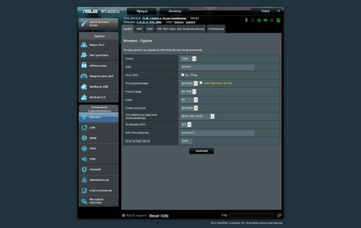Switch to the Professional tab
Image resolution: width=361 pixels, height=228 pixels.
[x=216, y=29]
